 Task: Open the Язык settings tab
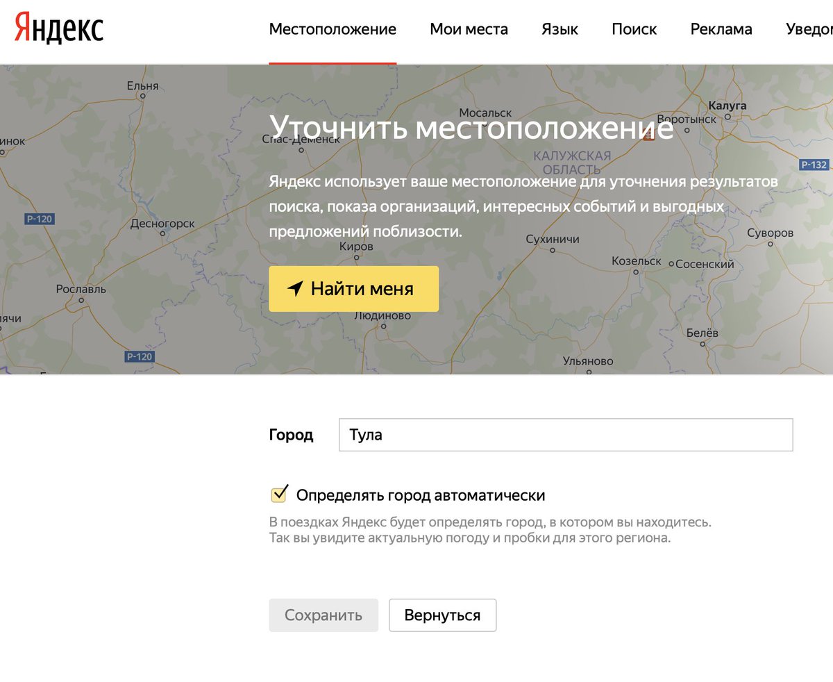tap(559, 29)
